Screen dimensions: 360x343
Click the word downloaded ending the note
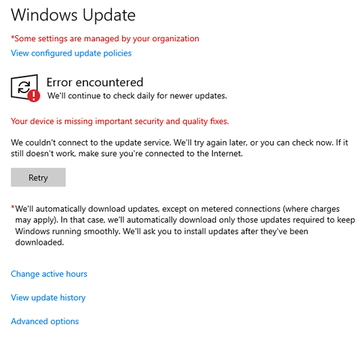[x=40, y=242]
